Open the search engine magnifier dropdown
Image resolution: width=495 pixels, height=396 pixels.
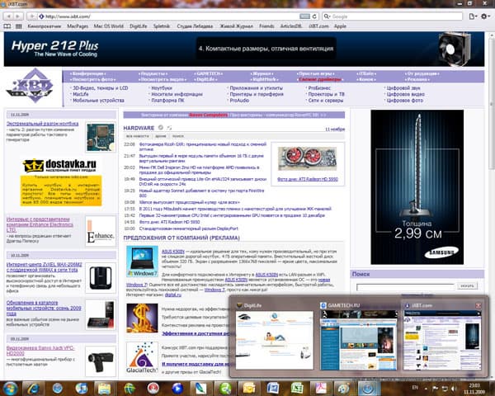tap(327, 16)
